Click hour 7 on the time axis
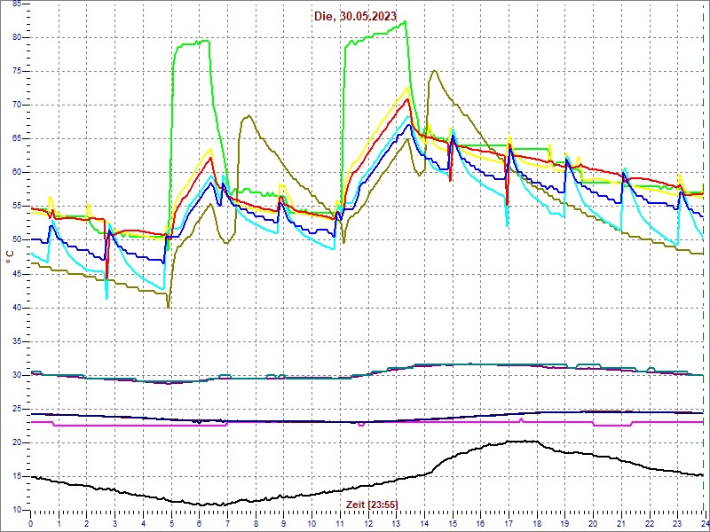The height and width of the screenshot is (532, 710). (227, 521)
